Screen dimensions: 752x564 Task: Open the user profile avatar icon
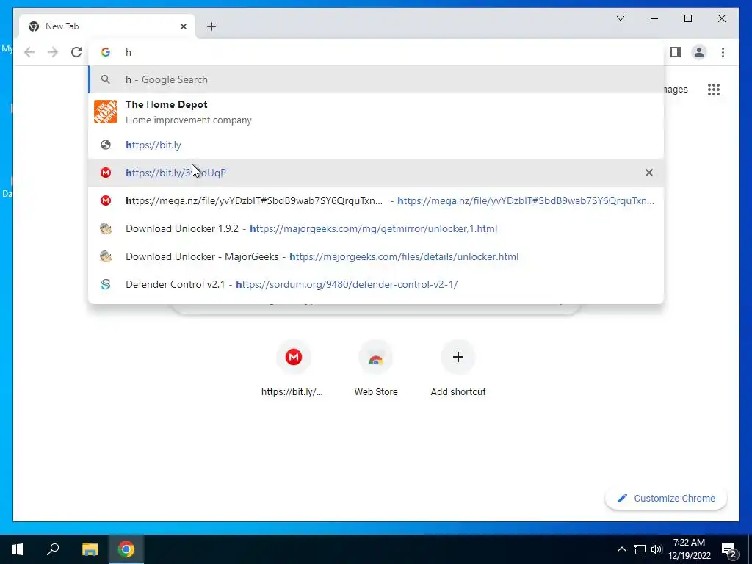[x=699, y=52]
